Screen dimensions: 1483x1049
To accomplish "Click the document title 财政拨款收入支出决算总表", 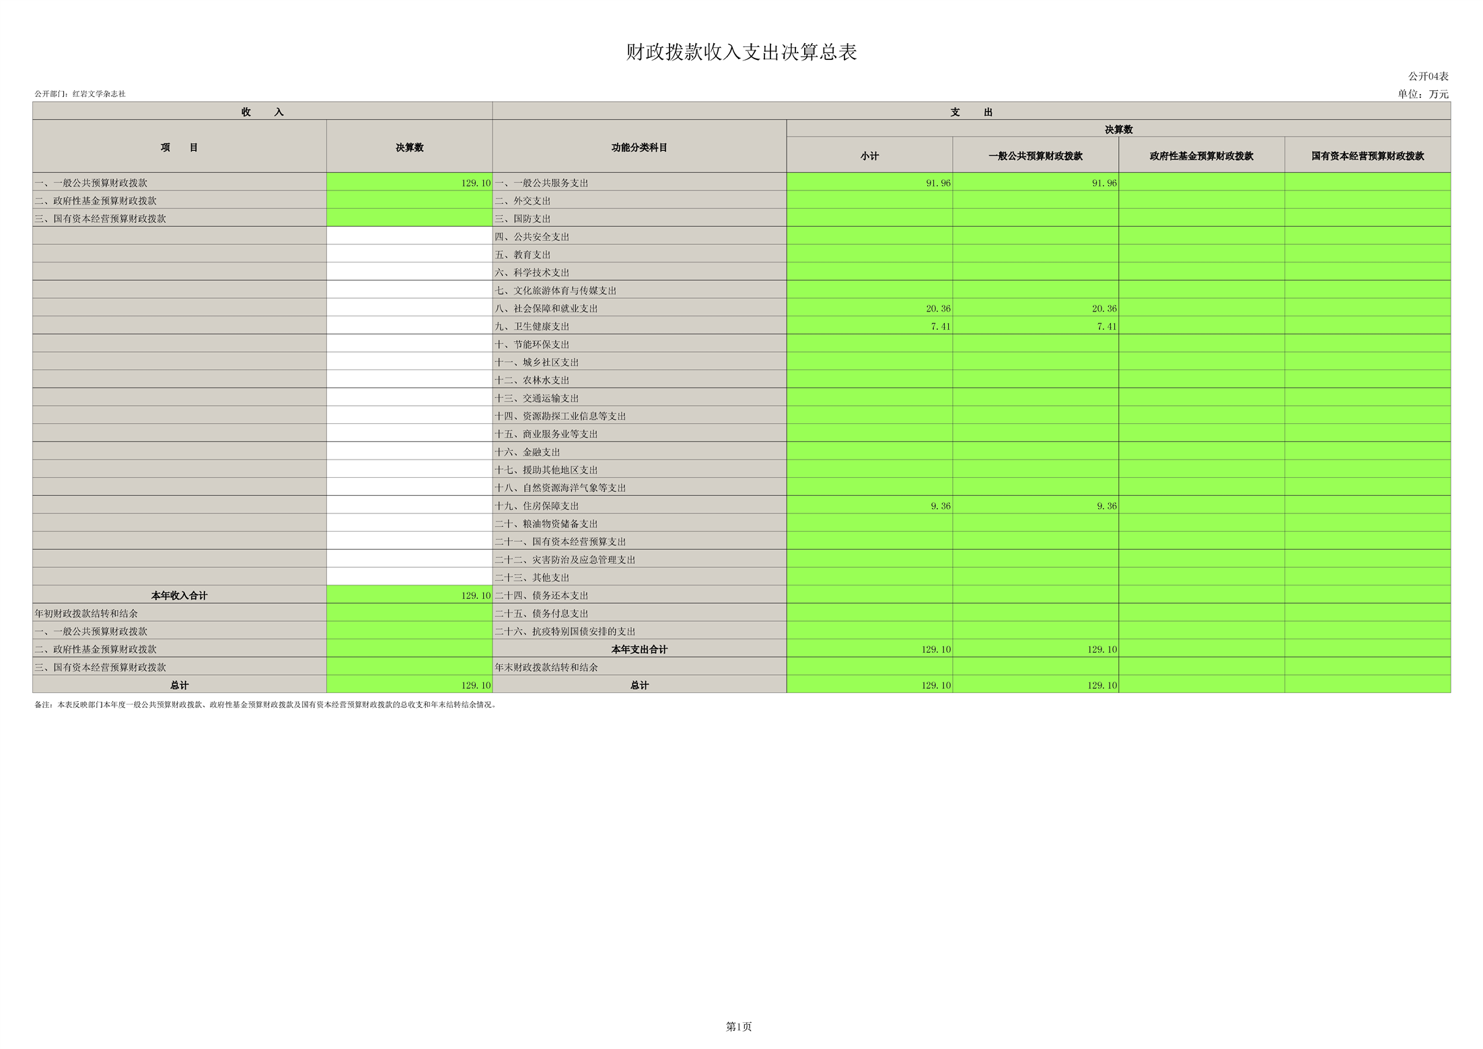I will point(741,52).
